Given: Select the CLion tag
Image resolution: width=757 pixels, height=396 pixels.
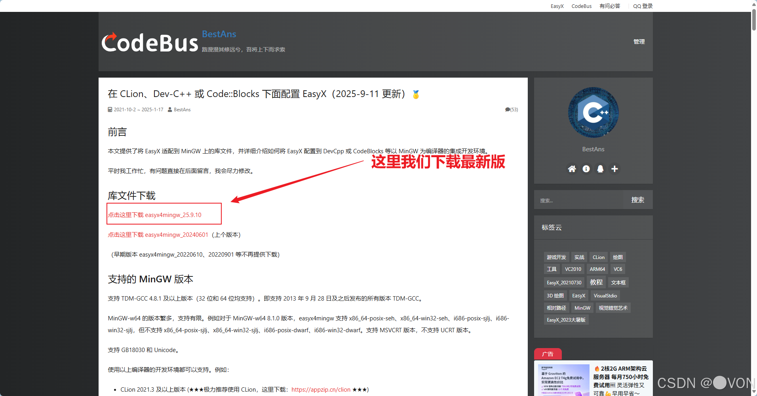Looking at the screenshot, I should [x=599, y=257].
